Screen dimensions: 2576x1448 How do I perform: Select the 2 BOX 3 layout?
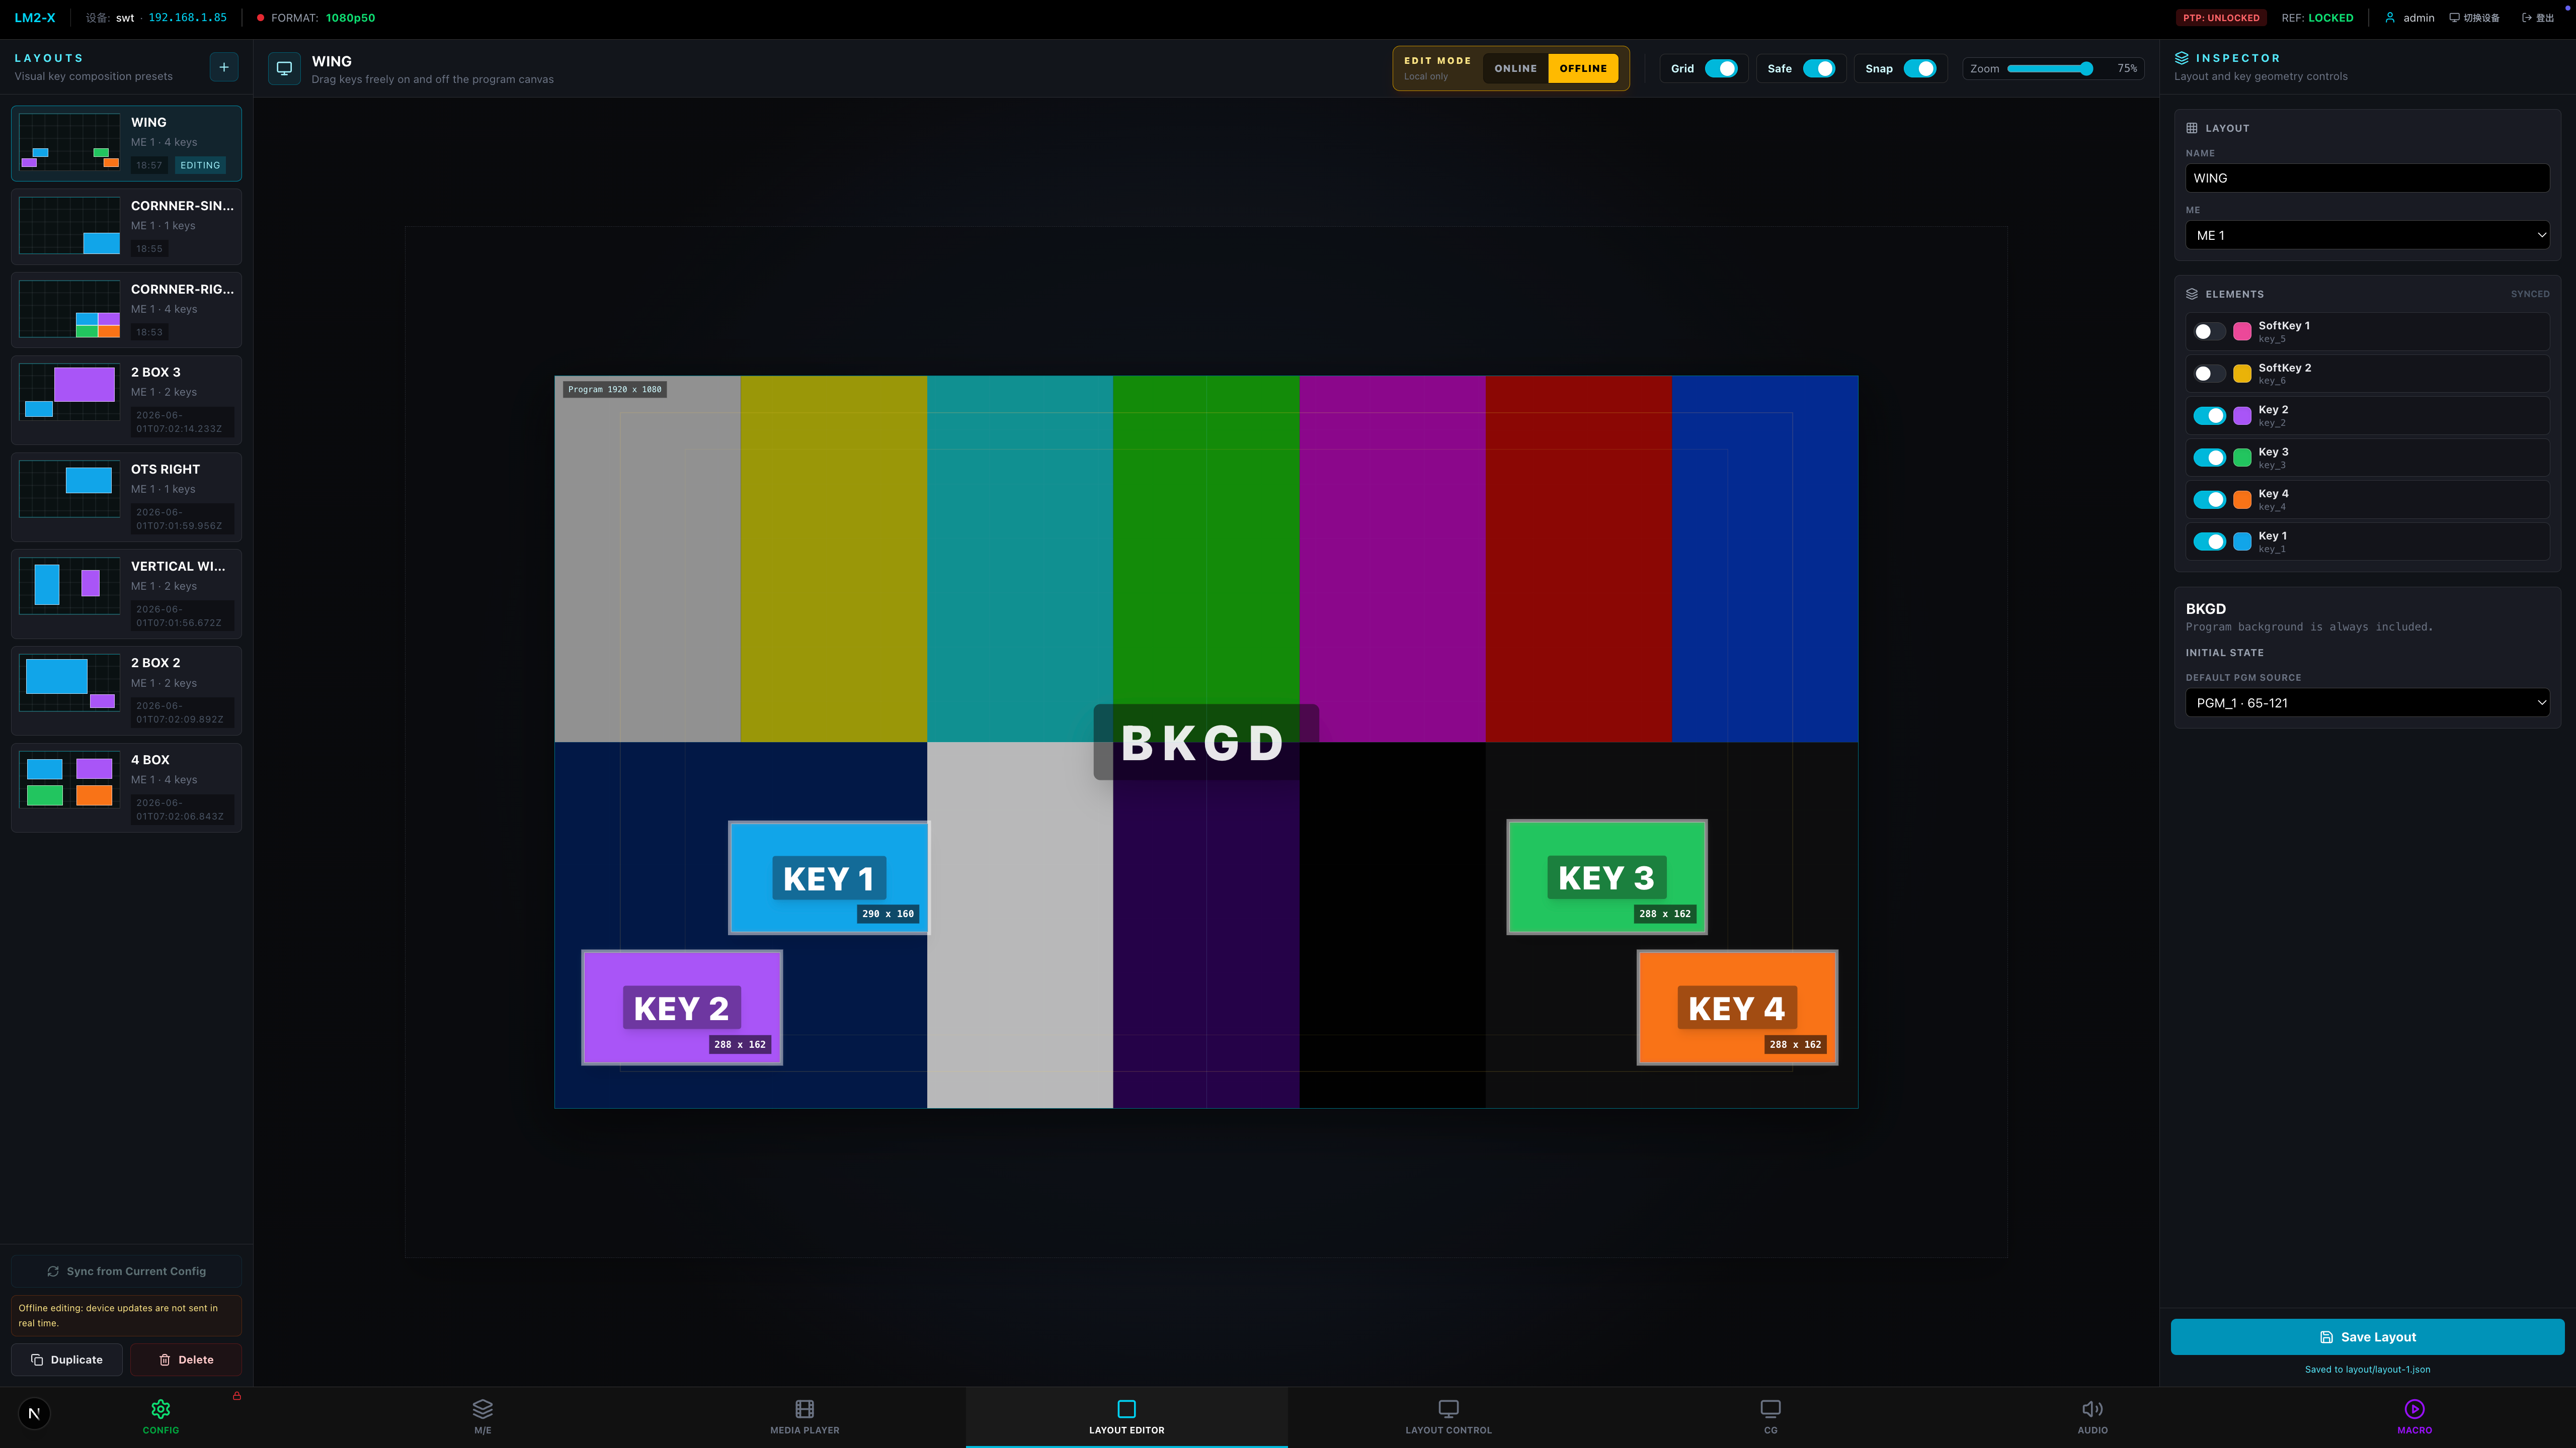[126, 400]
